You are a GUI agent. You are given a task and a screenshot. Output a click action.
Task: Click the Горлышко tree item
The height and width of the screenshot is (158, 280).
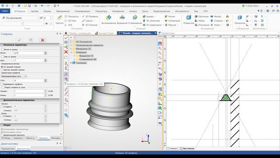pyautogui.click(x=81, y=63)
